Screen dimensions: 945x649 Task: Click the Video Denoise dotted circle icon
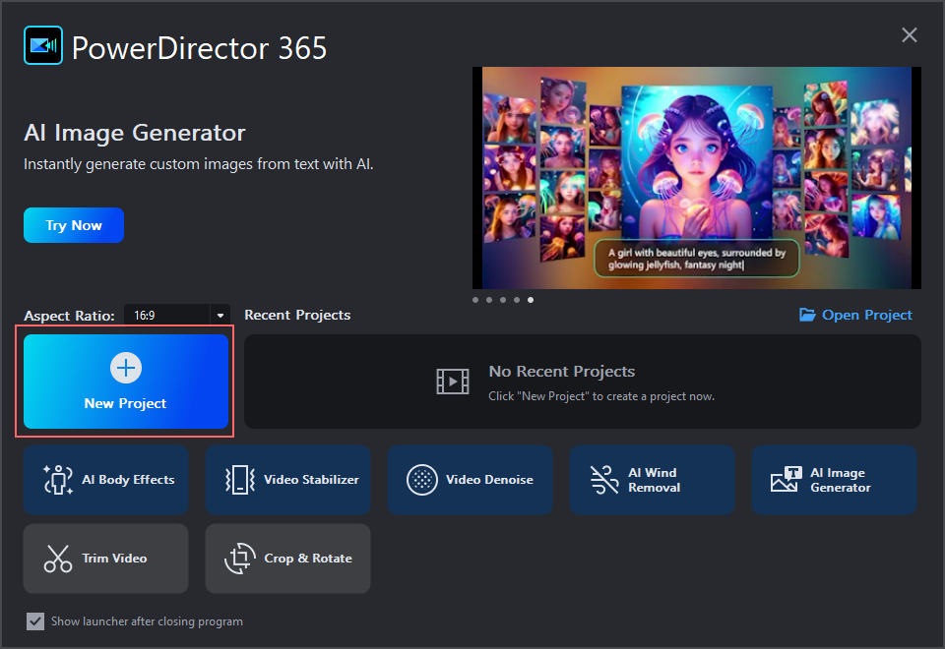pos(422,480)
